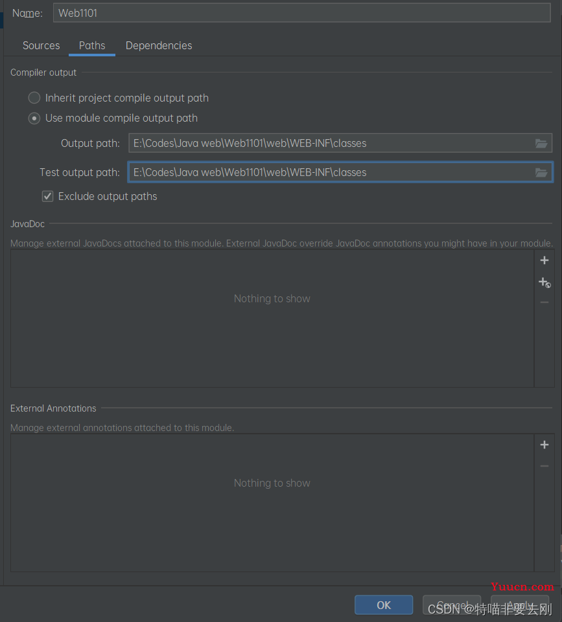Add External Annotations with plus icon
Screen dimensions: 562x622
point(544,445)
